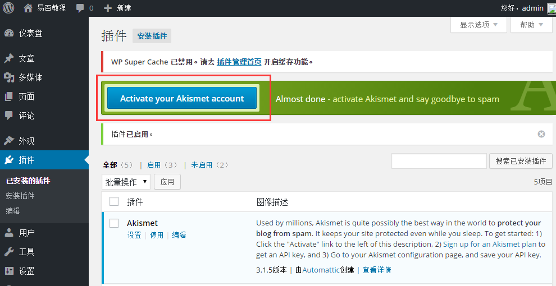Click 新建 in the admin bar
The height and width of the screenshot is (286, 556).
(124, 8)
